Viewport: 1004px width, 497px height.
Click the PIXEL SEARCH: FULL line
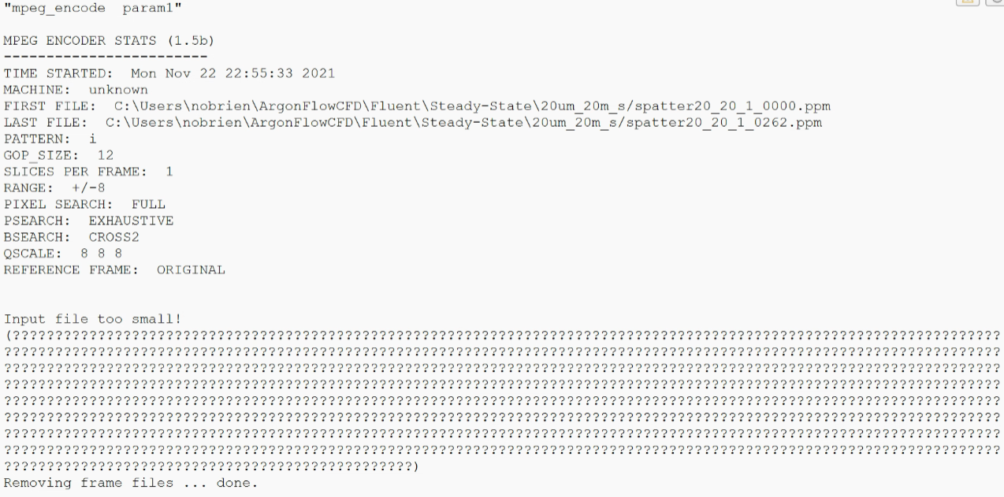pos(84,204)
